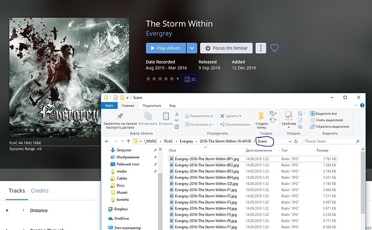
Task: Favorite the album with the heart icon
Action: (274, 48)
